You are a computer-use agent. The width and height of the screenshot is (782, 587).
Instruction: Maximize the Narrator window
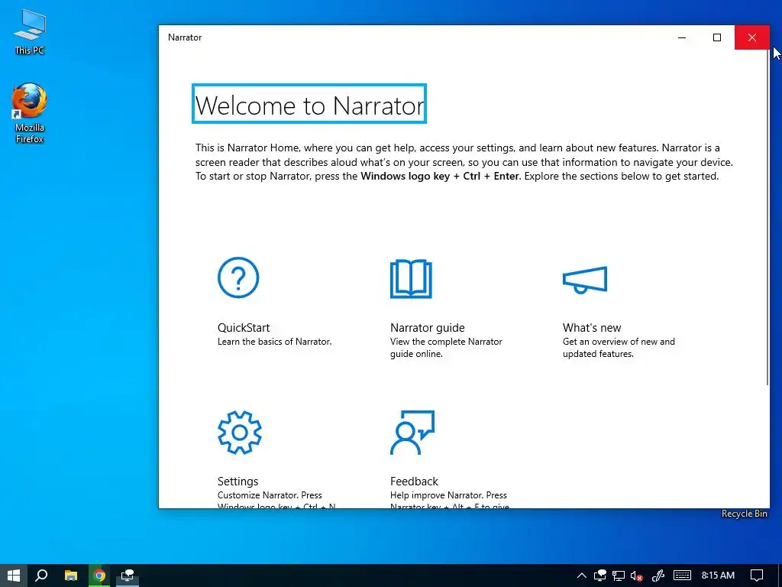[x=716, y=37]
